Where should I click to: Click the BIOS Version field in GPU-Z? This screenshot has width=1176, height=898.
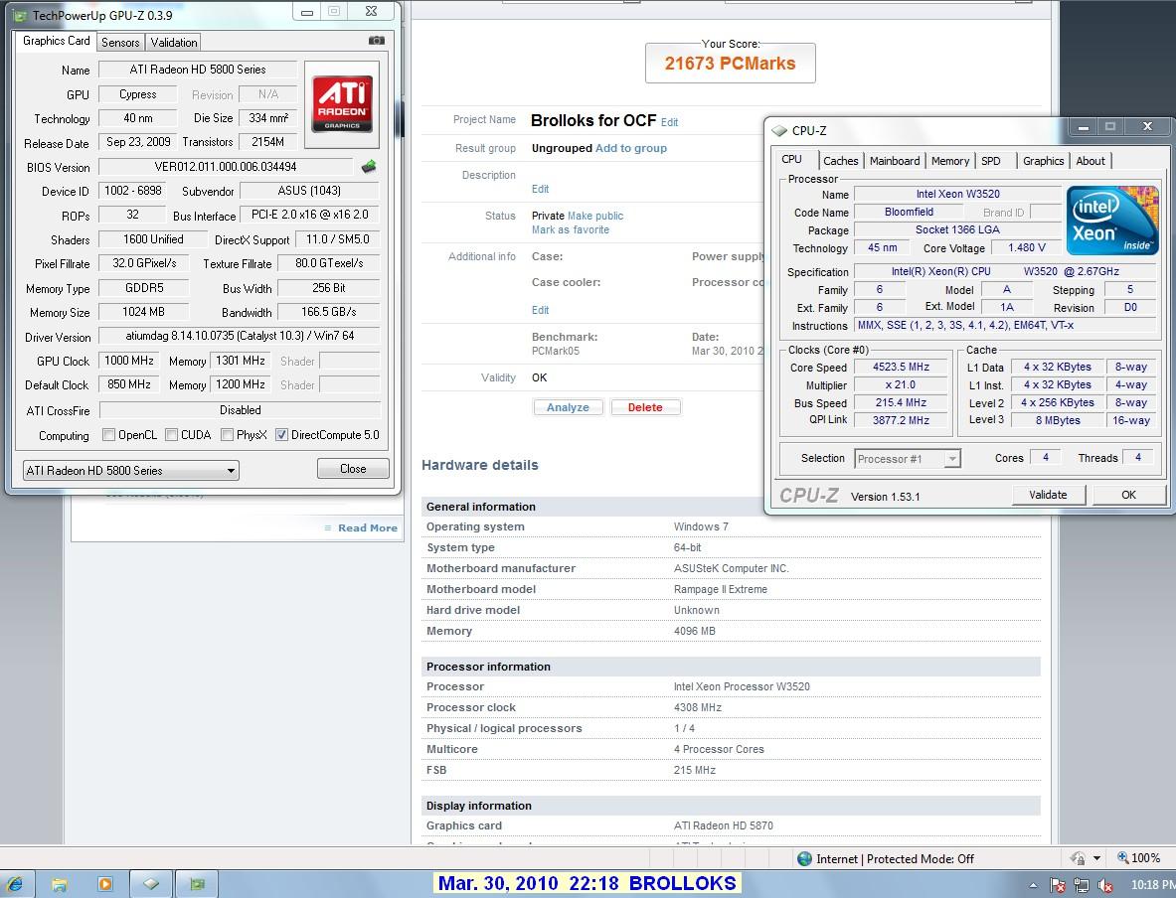point(226,167)
